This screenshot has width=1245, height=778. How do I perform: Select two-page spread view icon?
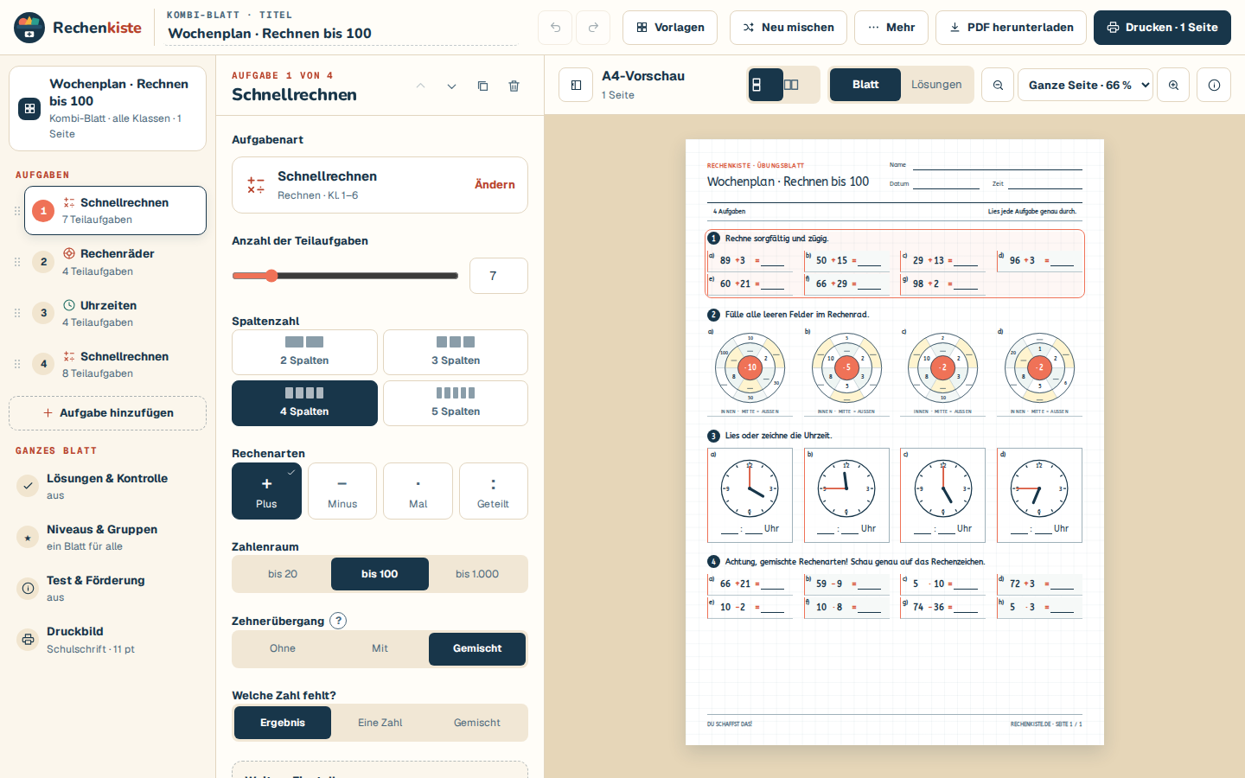tap(791, 85)
